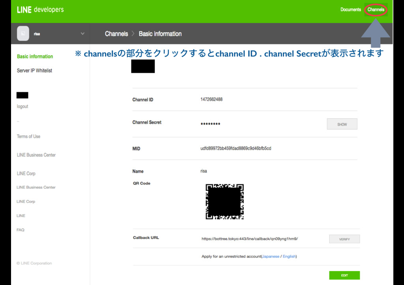Click the MID label
This screenshot has height=285, width=404.
[x=136, y=148]
